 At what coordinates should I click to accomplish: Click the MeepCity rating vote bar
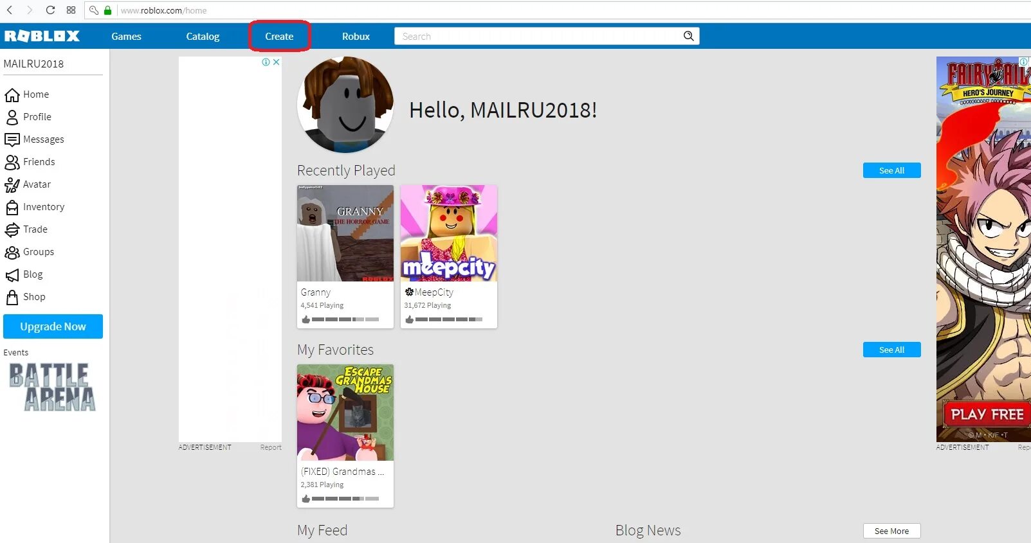coord(449,319)
